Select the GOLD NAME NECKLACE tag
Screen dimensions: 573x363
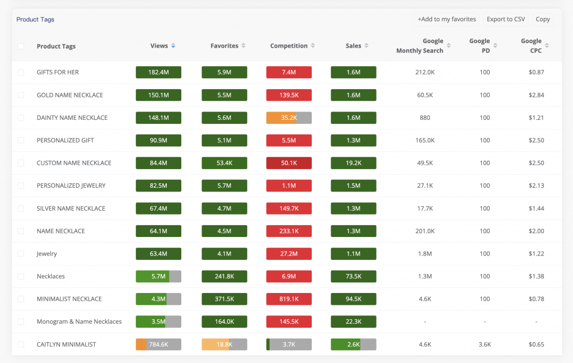pyautogui.click(x=70, y=95)
